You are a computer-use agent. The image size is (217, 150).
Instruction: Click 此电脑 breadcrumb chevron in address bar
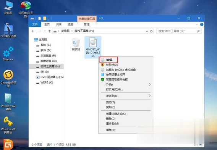72,31
